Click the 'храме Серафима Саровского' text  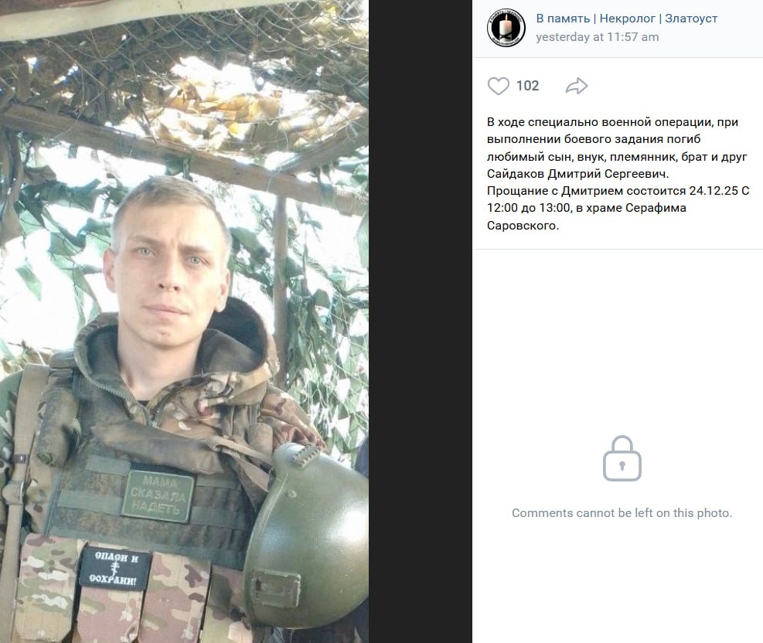(x=587, y=216)
